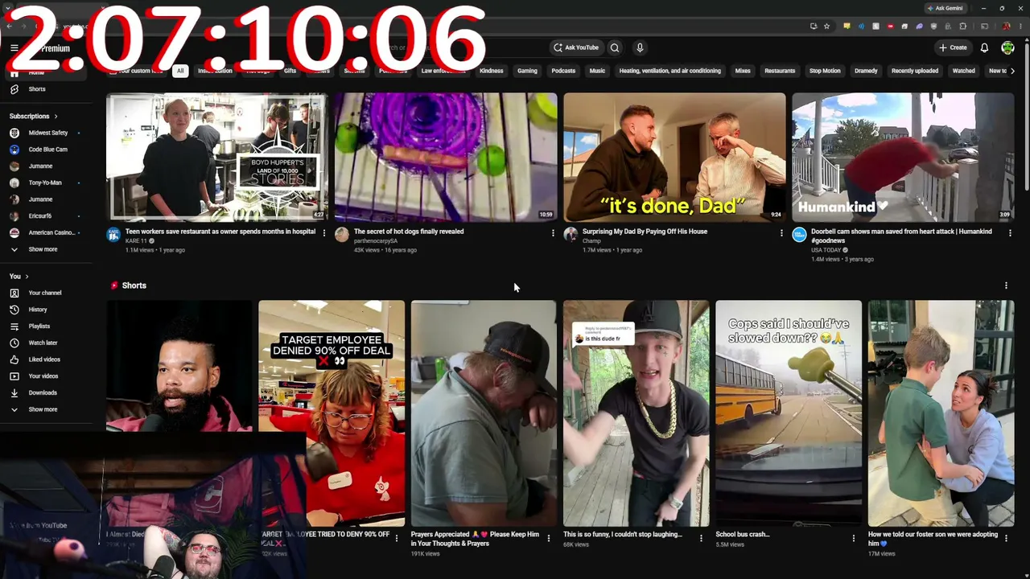Click the USA TODAY channel avatar
Viewport: 1030px width, 579px height.
pyautogui.click(x=799, y=235)
